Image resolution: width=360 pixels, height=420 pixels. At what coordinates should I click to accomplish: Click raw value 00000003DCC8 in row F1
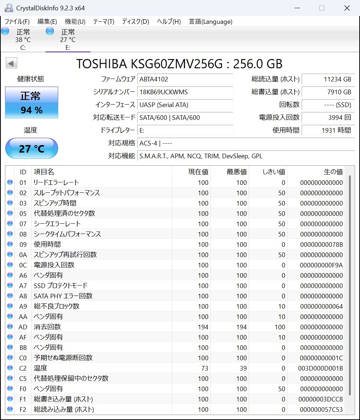tap(321, 399)
